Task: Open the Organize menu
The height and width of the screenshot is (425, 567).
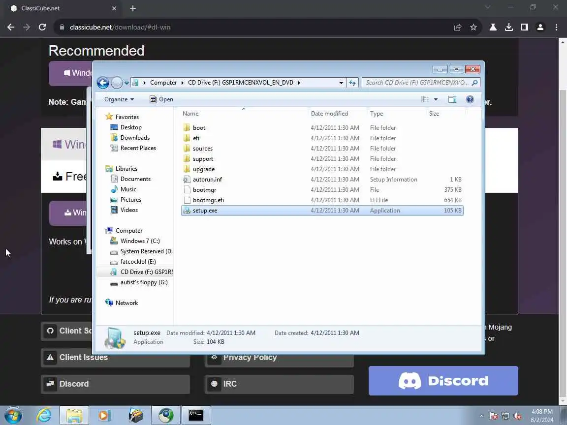Action: (119, 99)
